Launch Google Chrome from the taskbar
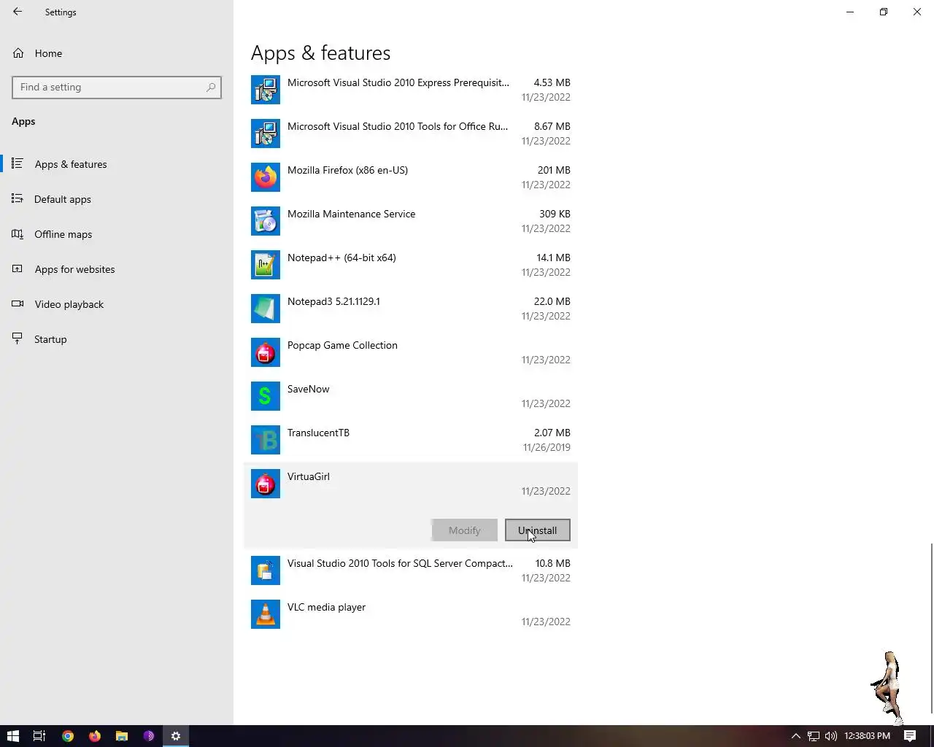This screenshot has width=934, height=747. [68, 736]
